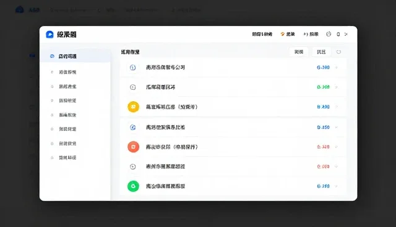Click the blue circular G-shaped row icon
Image resolution: width=396 pixels, height=227 pixels.
pos(133,127)
